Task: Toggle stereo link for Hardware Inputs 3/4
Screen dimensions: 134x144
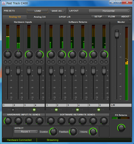Action: (34, 110)
